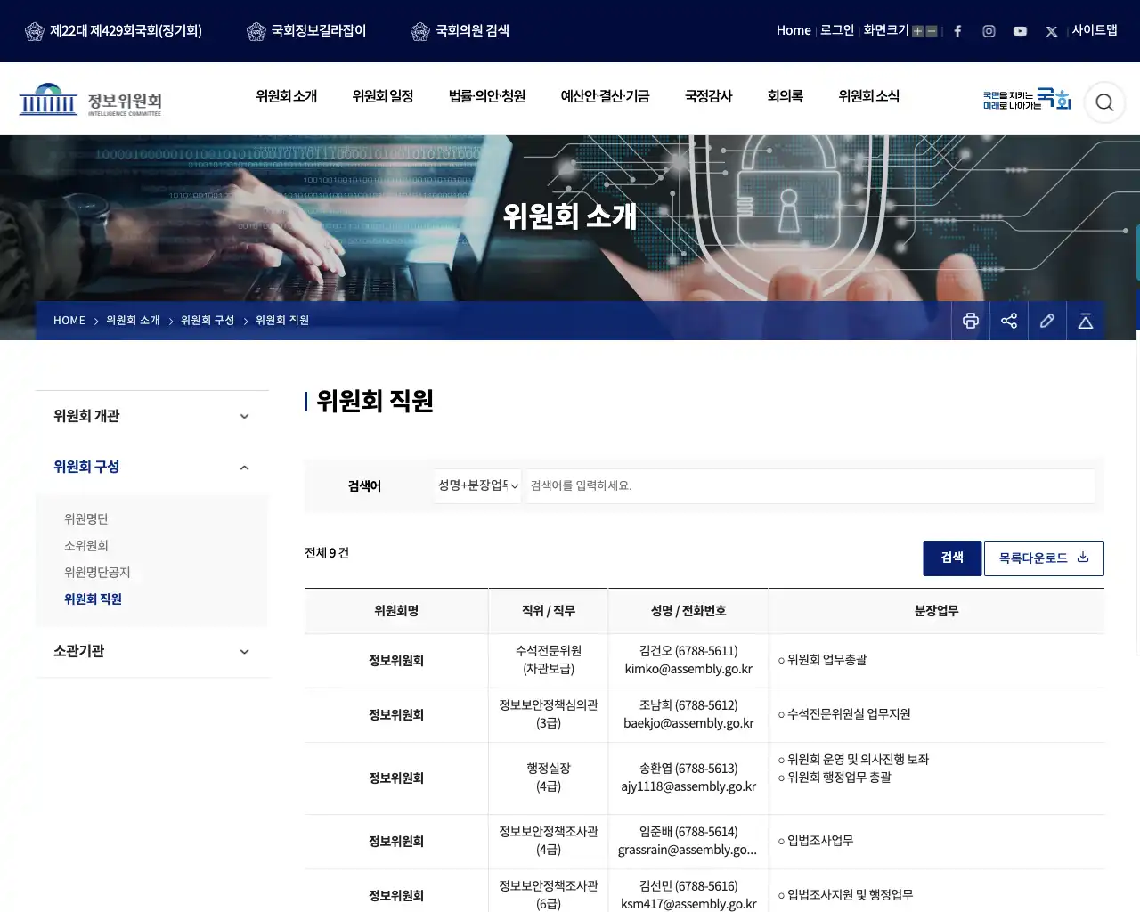The width and height of the screenshot is (1140, 912).
Task: Decrease screen size with minus icon
Action: (x=932, y=31)
